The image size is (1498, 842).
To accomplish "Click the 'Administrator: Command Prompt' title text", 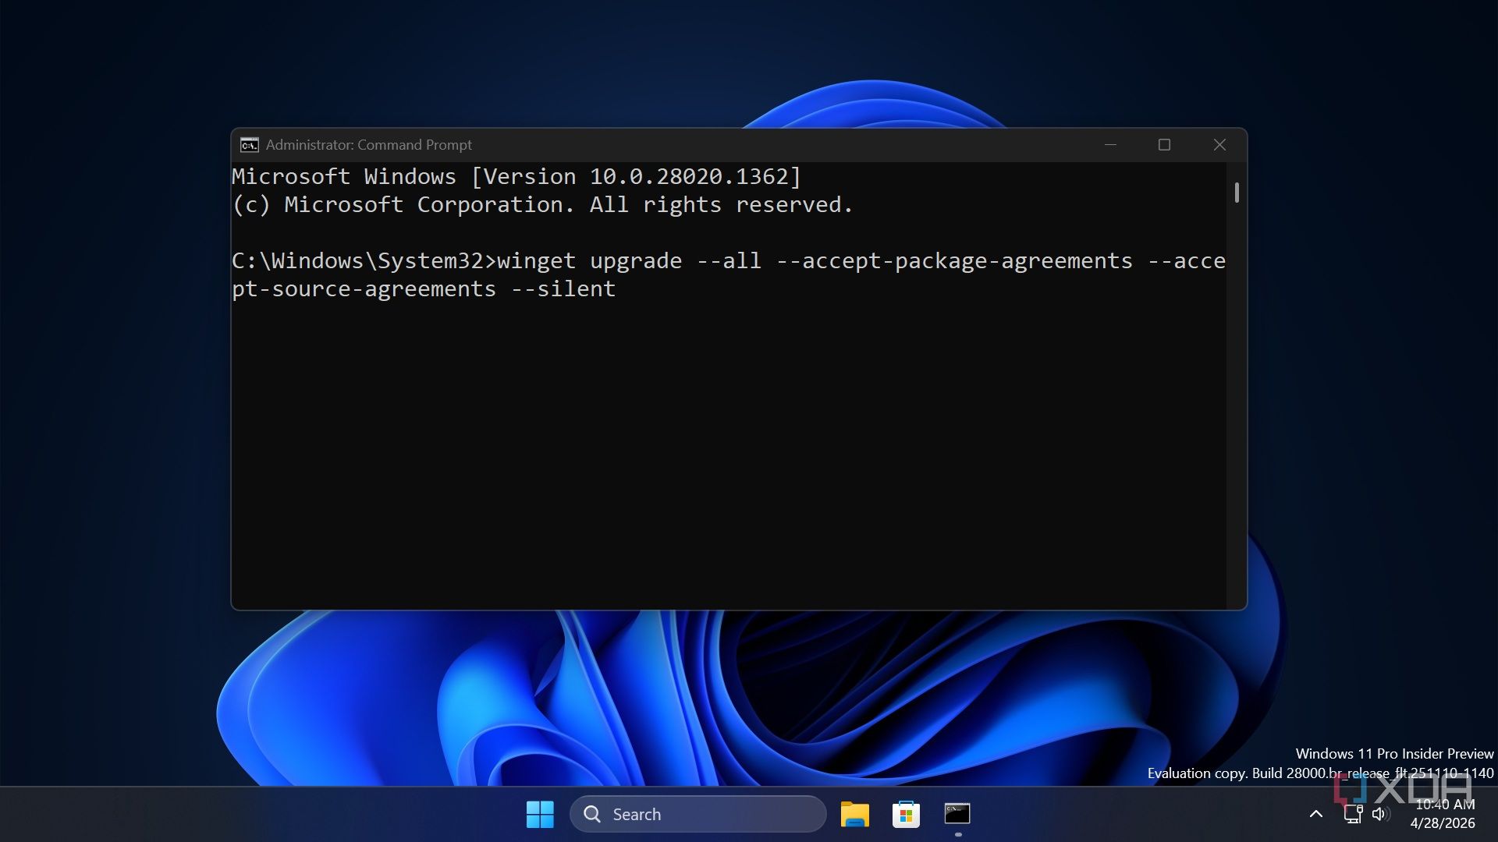I will [368, 145].
